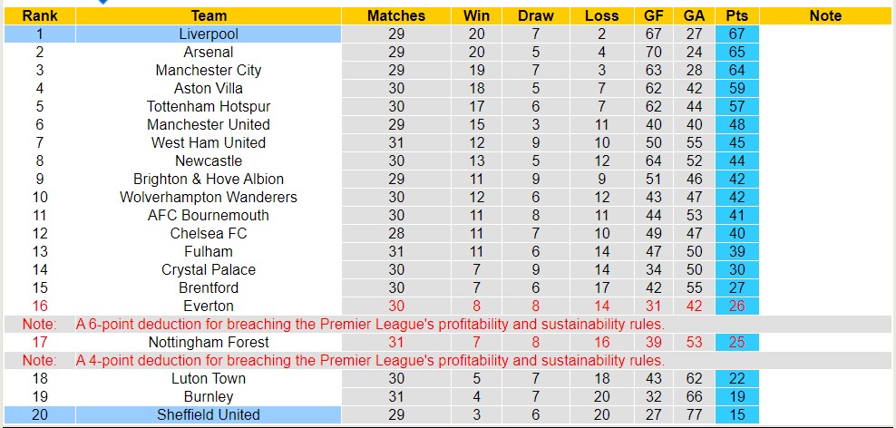Click the Liverpool team name
The height and width of the screenshot is (428, 896).
pos(209,34)
